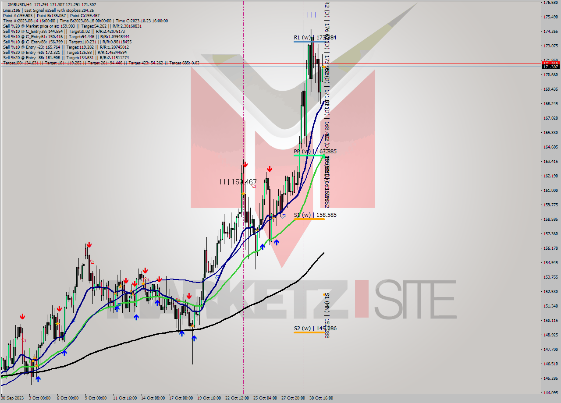Click the '19 Oct 16:00' time label
This screenshot has height=403, width=561.
(209, 398)
